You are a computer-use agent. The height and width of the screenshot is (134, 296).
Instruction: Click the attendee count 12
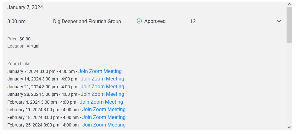193,21
